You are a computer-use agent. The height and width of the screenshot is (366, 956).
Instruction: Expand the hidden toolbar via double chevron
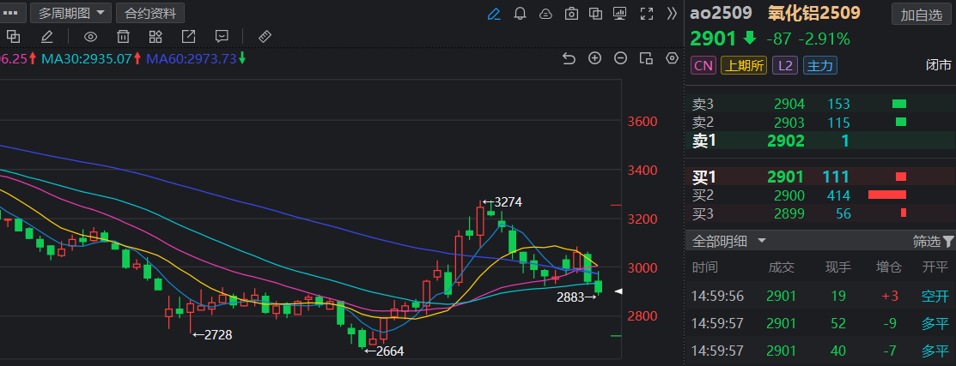point(673,14)
